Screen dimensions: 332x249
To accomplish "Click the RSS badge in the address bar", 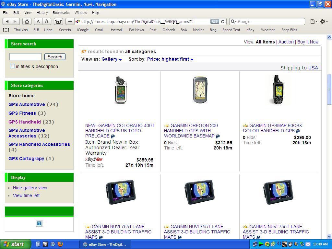I will pos(215,21).
